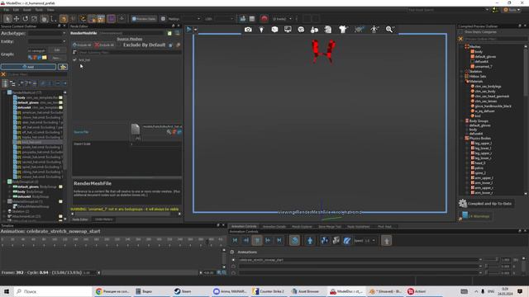Open the Entity dropdown
Viewport: 529px width, 297px height.
click(x=46, y=41)
